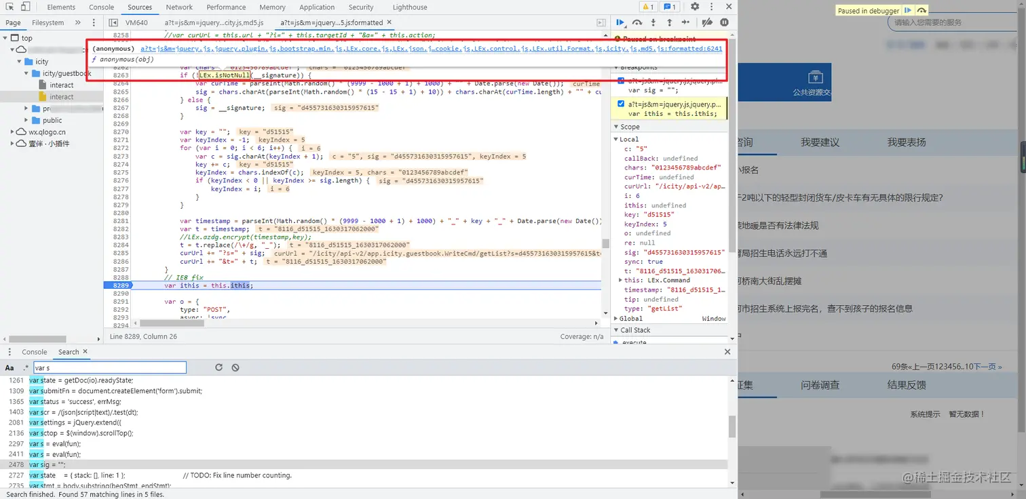Open DevTools settings gear

pos(695,7)
